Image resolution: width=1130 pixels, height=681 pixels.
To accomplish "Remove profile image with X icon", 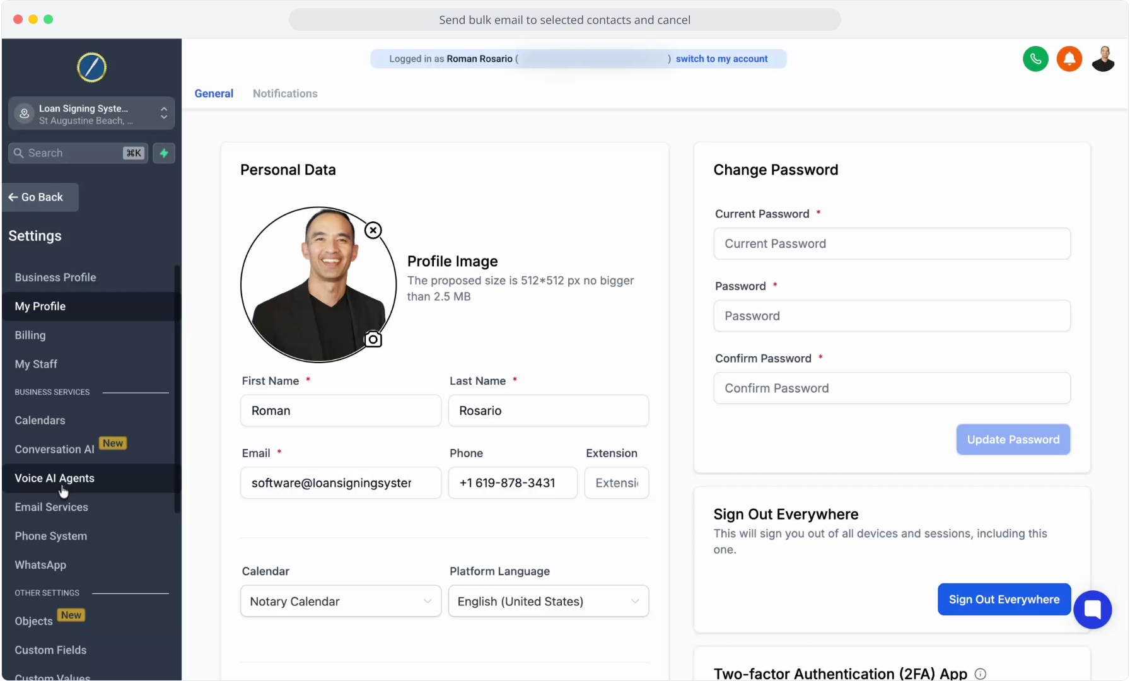I will (373, 230).
